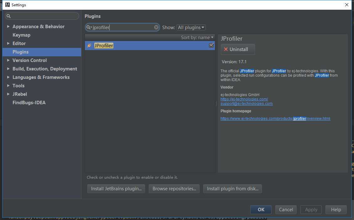Image resolution: width=354 pixels, height=220 pixels.
Task: Click Browse repositories button
Action: (174, 189)
